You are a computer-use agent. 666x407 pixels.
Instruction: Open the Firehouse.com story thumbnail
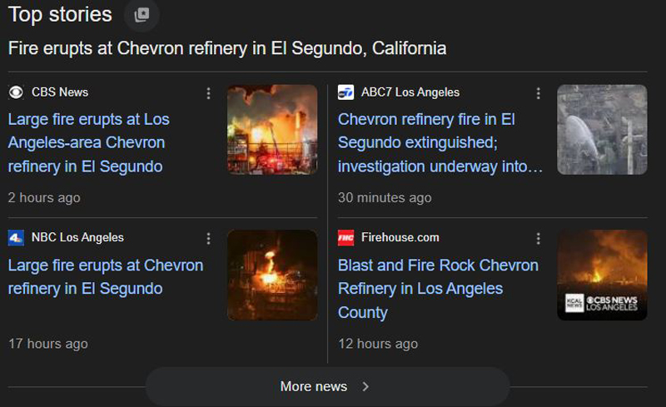[602, 275]
